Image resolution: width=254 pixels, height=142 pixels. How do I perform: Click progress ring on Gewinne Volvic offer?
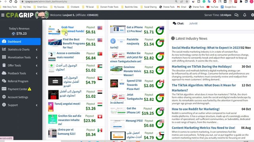(160, 70)
